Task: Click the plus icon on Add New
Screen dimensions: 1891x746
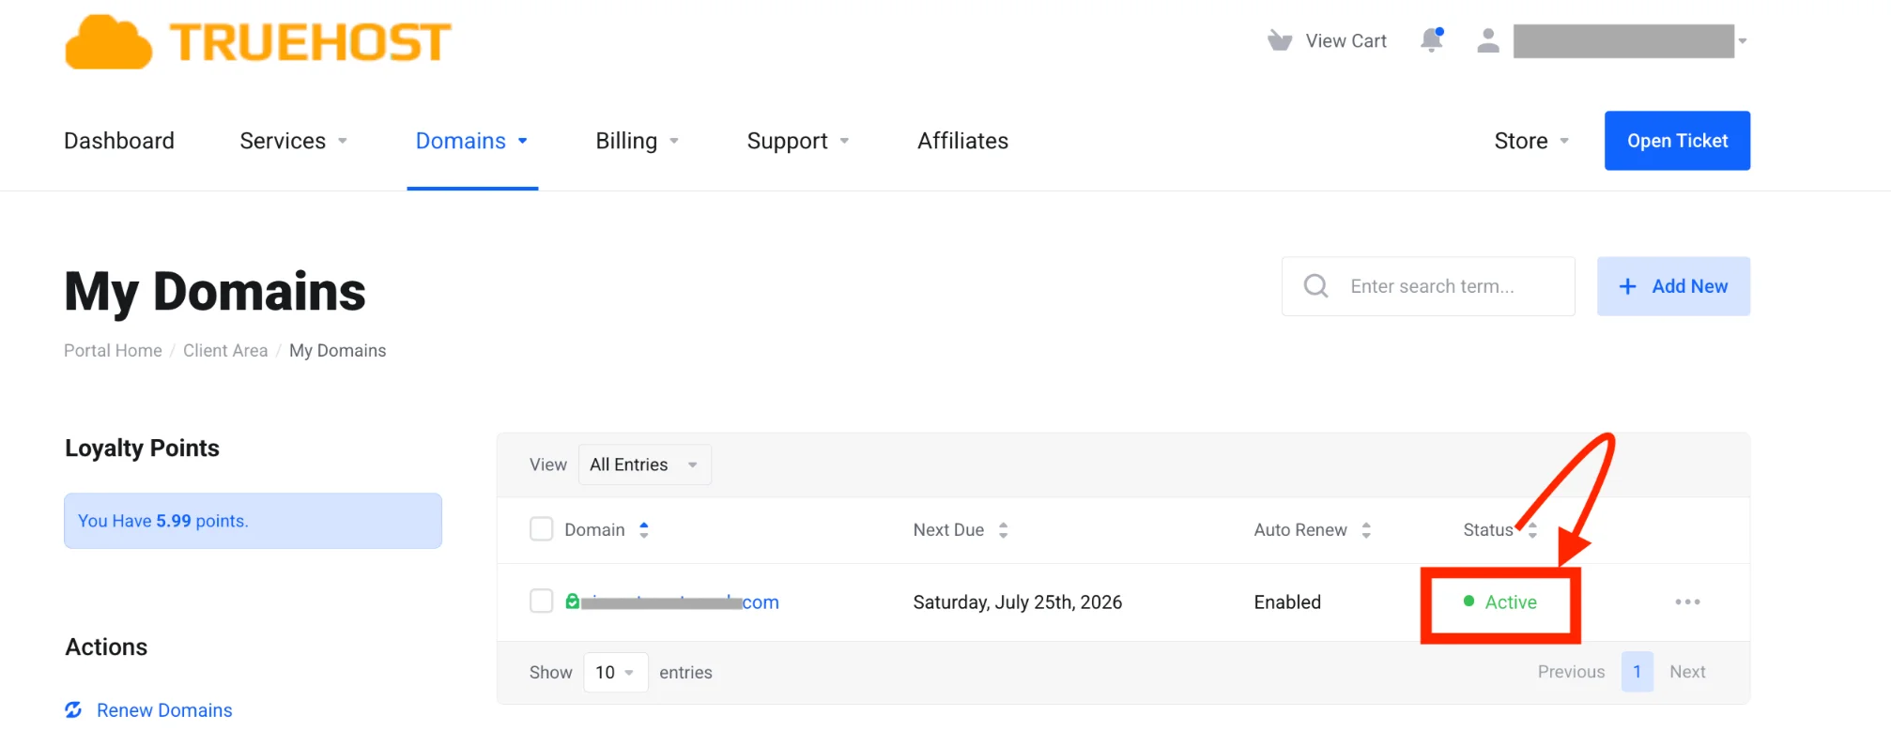Action: [x=1628, y=286]
